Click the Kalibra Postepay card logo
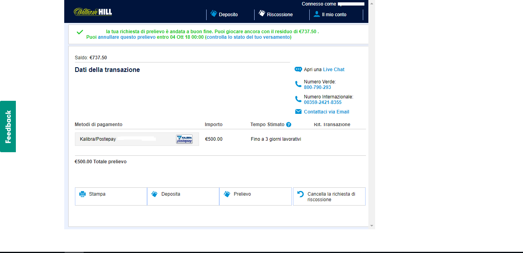 (184, 139)
